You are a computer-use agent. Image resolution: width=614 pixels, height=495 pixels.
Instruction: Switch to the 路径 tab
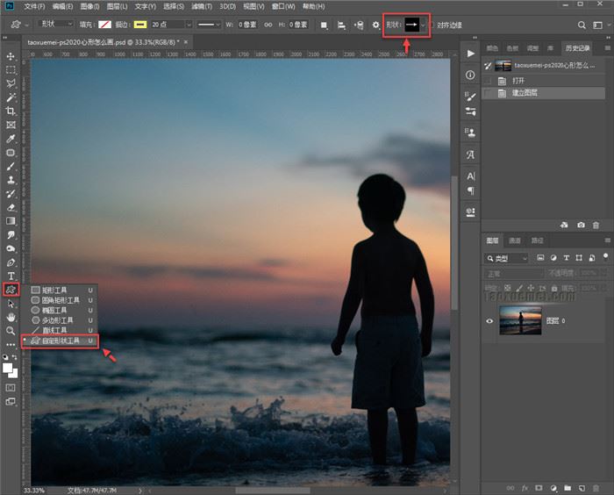click(x=537, y=240)
